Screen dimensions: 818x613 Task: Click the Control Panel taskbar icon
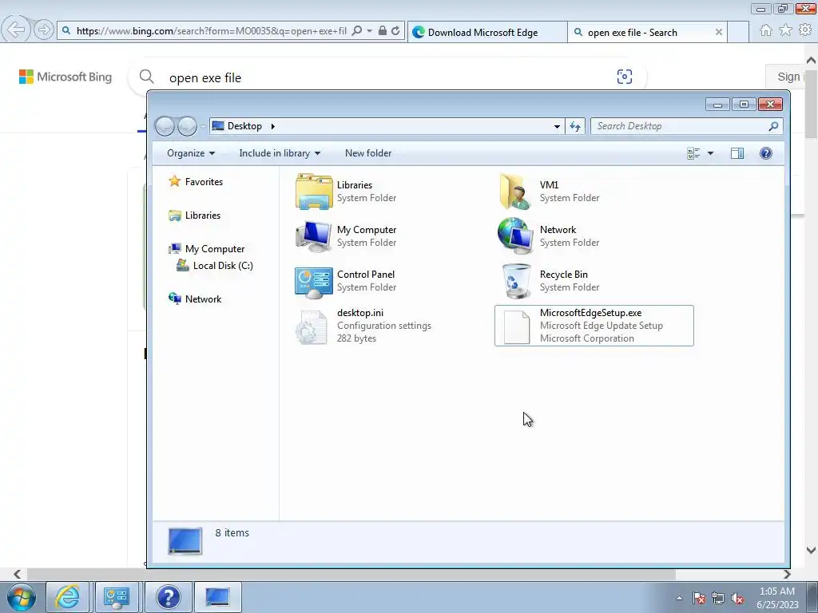pos(117,597)
